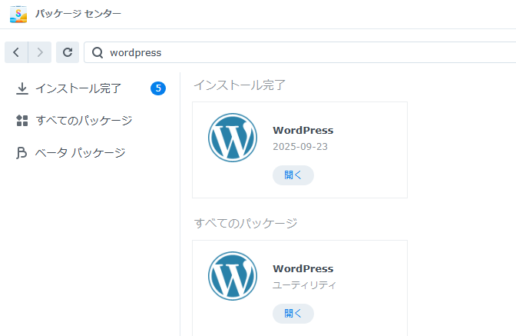Click the search magnifier icon
This screenshot has width=516, height=336.
98,52
